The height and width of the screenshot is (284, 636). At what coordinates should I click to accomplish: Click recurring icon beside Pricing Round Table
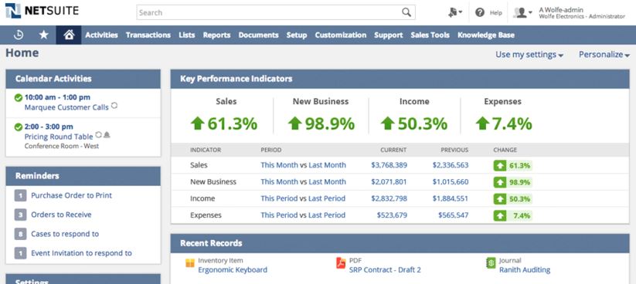(99, 134)
